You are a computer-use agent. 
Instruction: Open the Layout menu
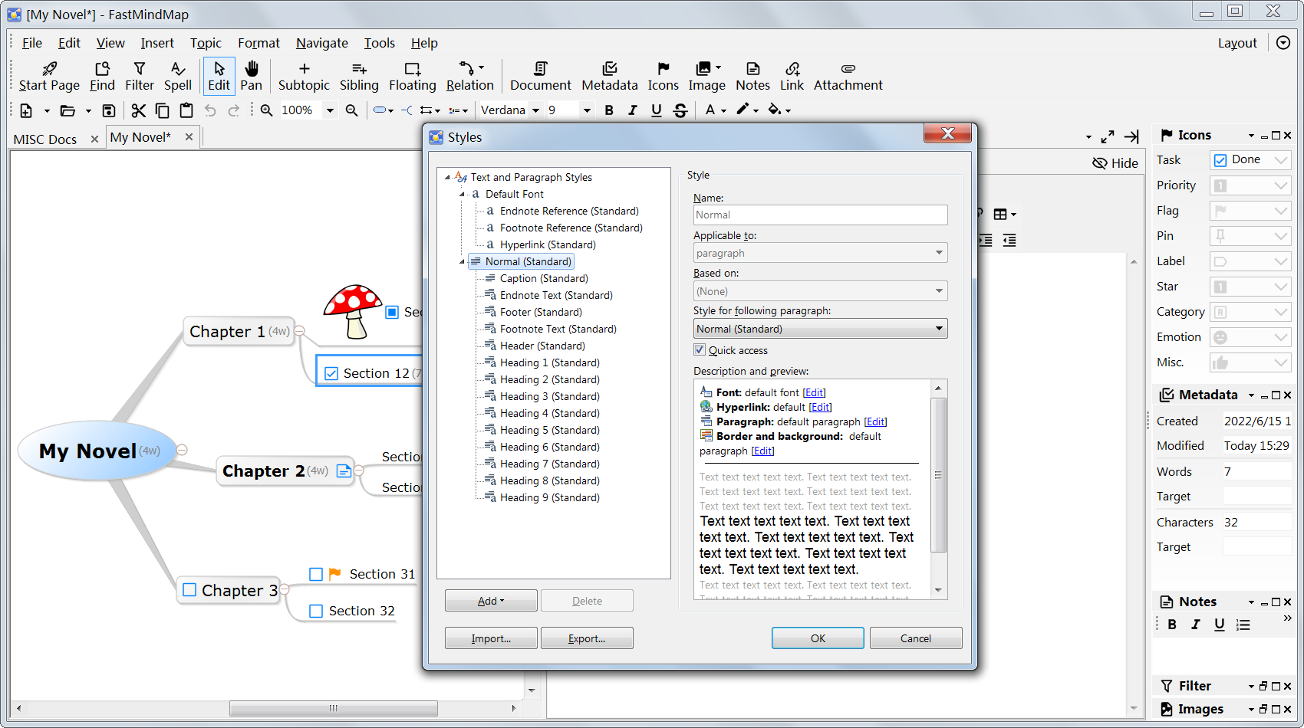click(x=1237, y=43)
